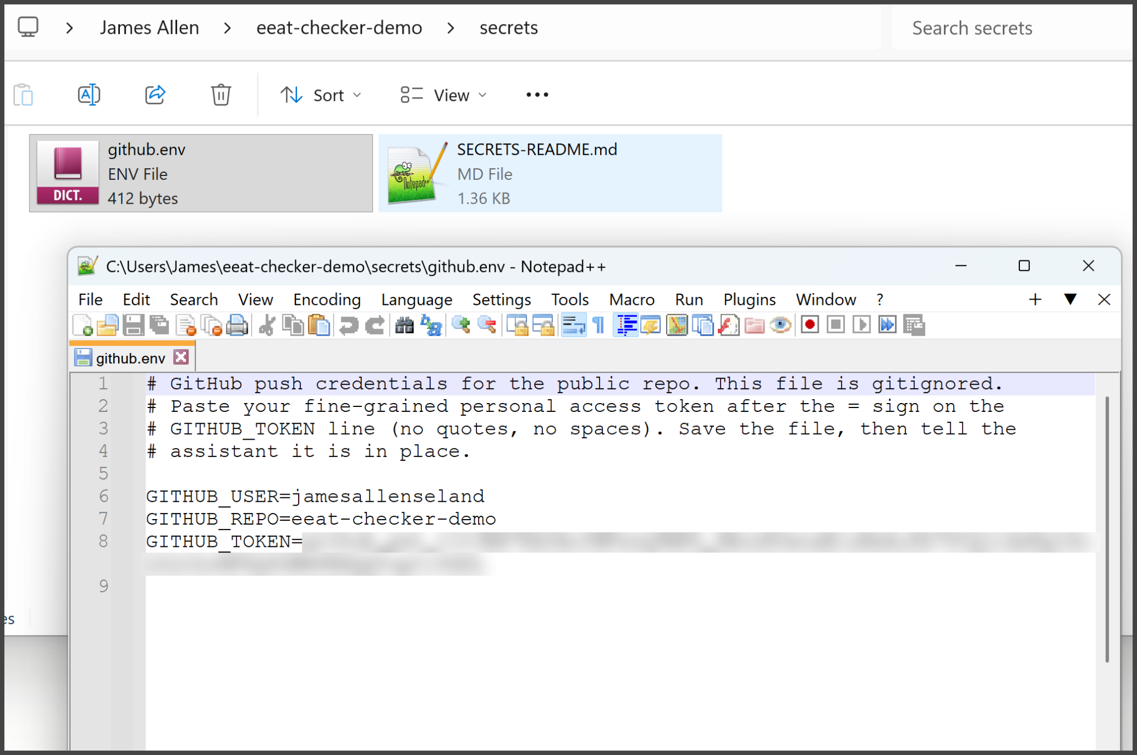Start macro recording with red dot
The width and height of the screenshot is (1137, 755).
coord(810,325)
